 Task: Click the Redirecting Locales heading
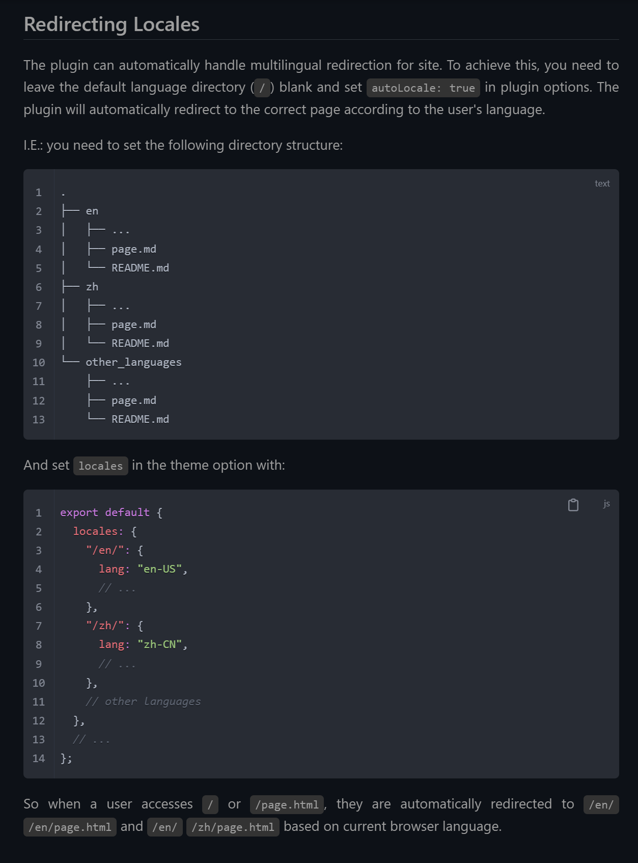coord(112,24)
